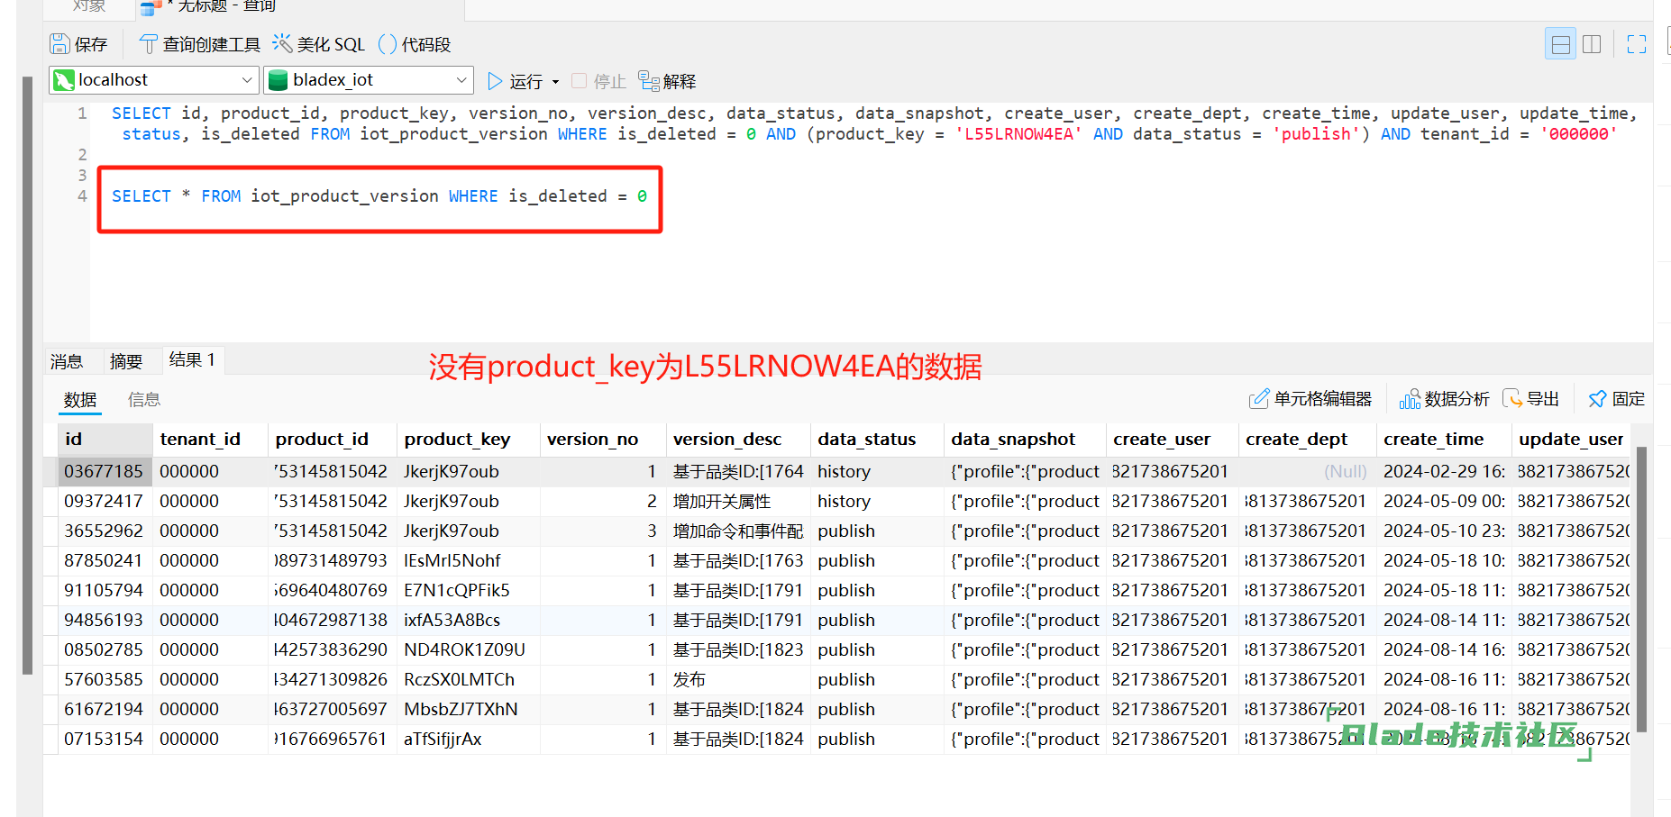Viewport: 1671px width, 817px height.
Task: Open data analysis (数据分析)
Action: click(1444, 399)
